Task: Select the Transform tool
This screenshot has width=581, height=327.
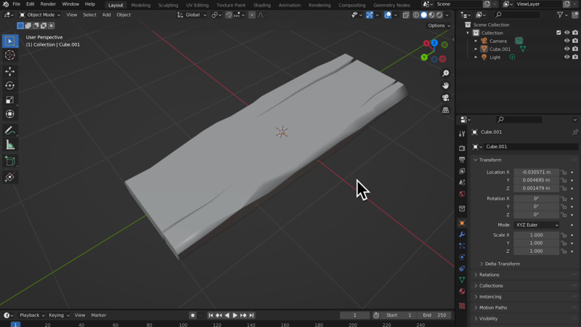Action: [10, 114]
